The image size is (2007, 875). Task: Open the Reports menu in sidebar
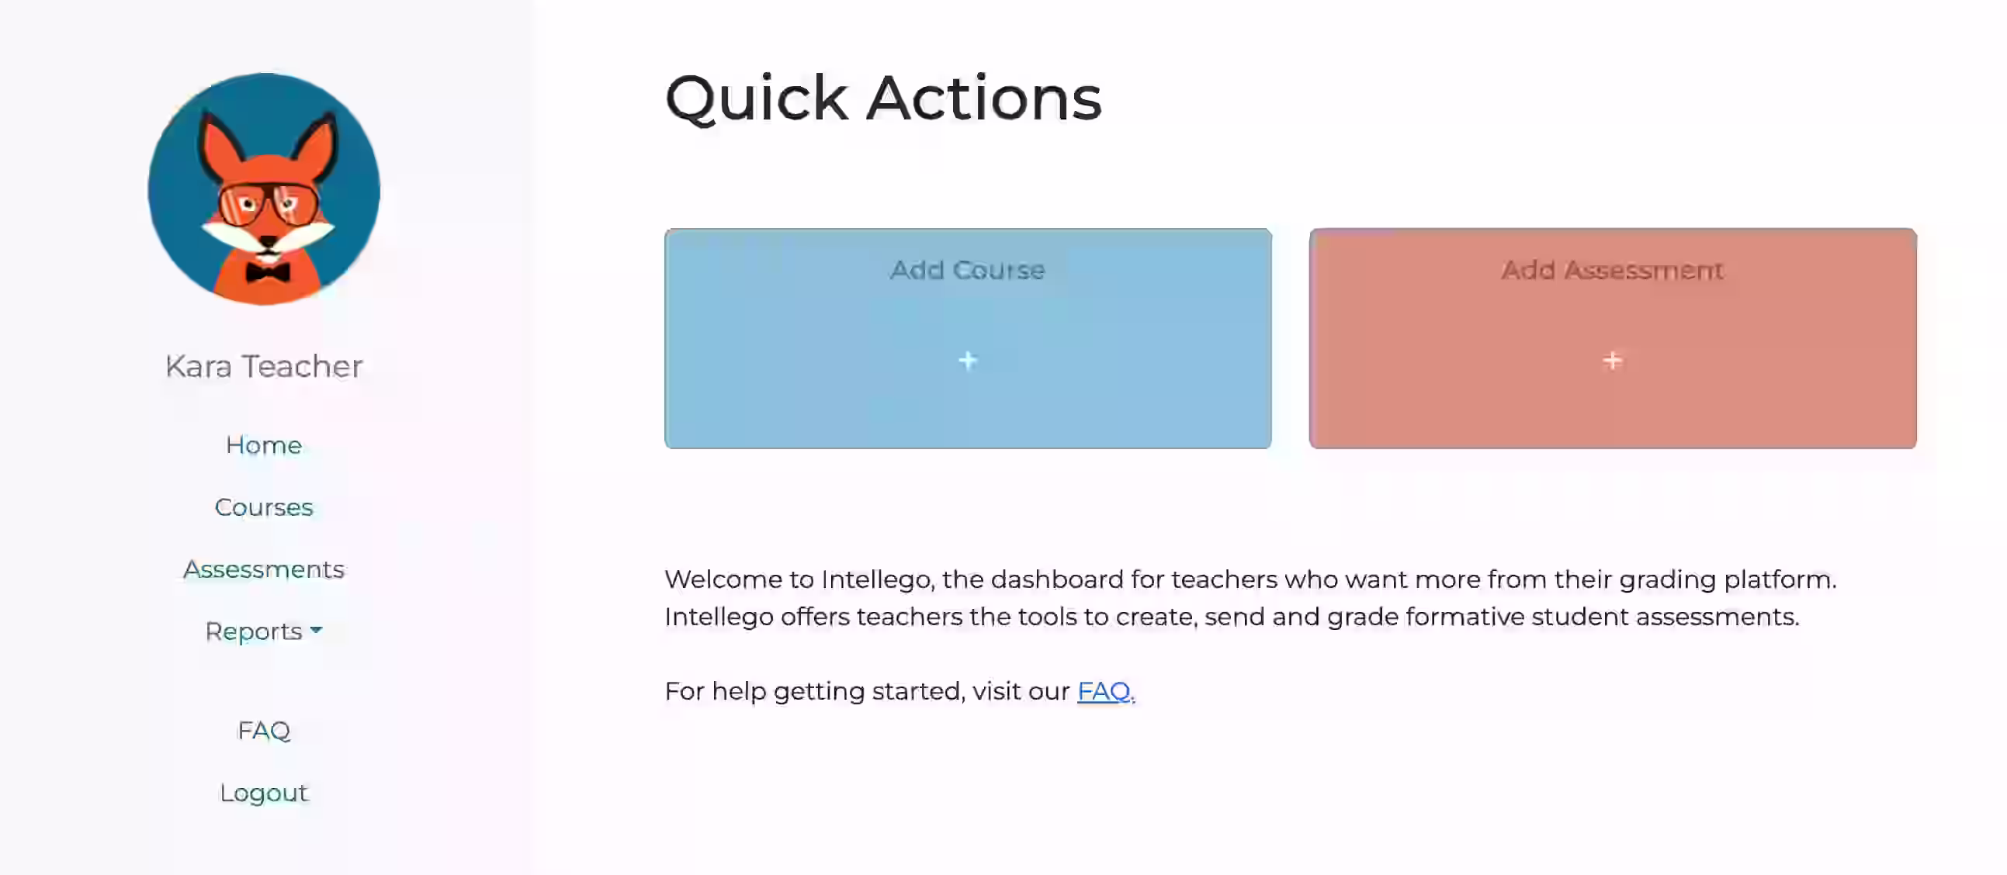[263, 631]
